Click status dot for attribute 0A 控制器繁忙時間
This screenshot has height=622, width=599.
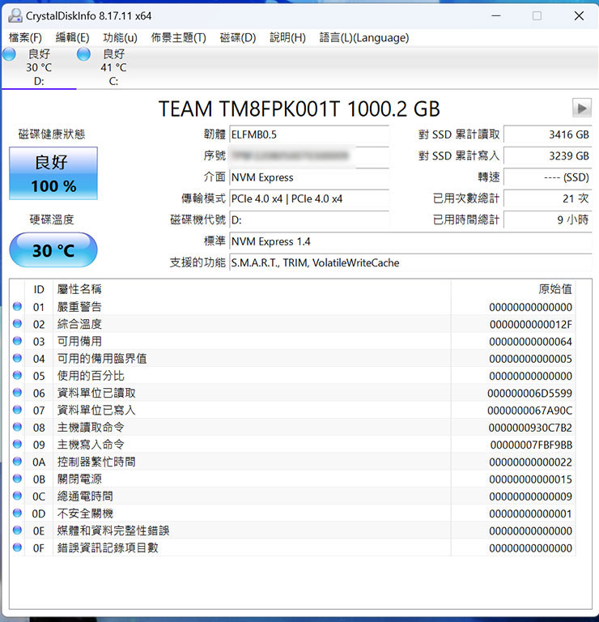coord(17,462)
